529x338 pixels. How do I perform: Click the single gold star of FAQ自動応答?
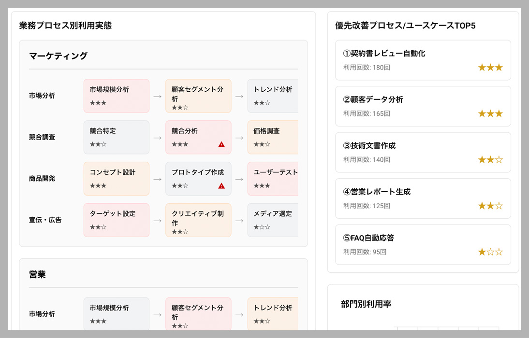(x=482, y=252)
